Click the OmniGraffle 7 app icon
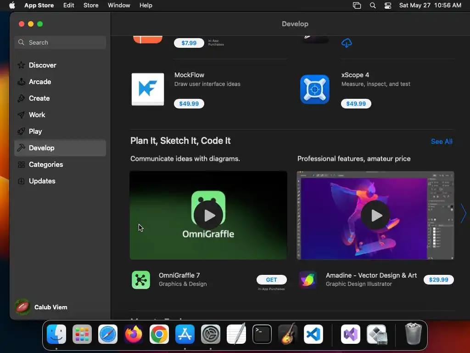Viewport: 470px width, 353px height. (141, 280)
